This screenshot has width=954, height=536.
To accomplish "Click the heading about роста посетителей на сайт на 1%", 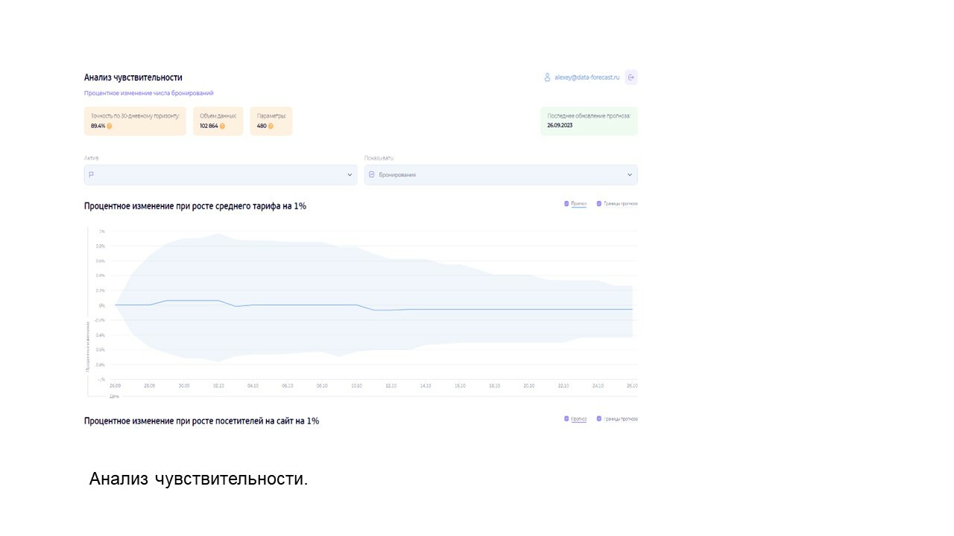I will click(x=202, y=421).
